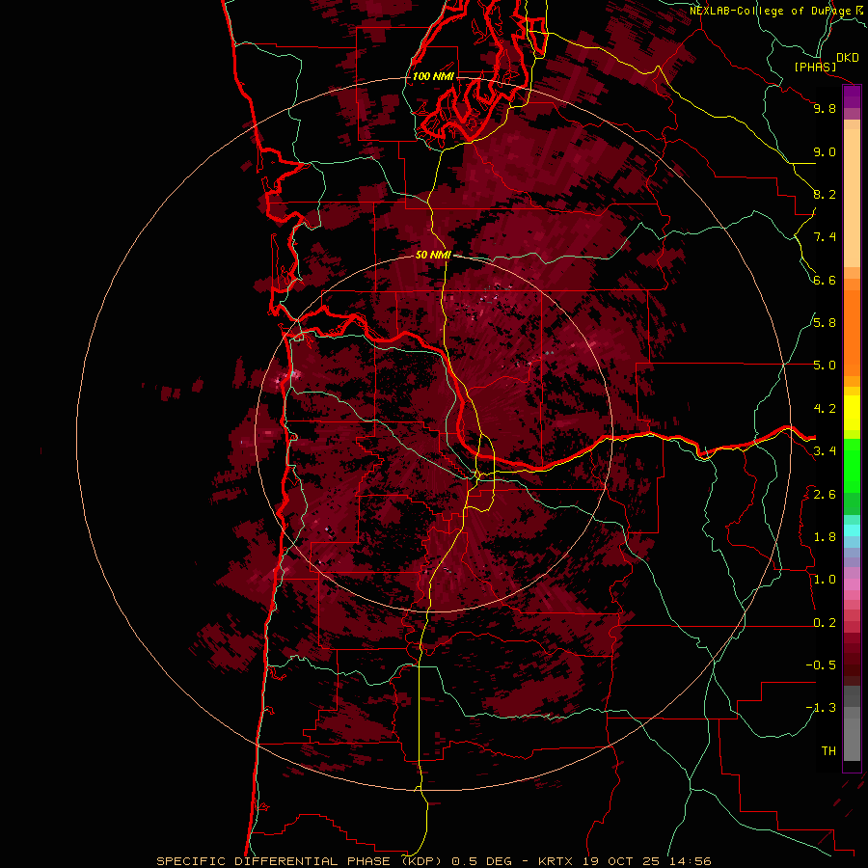This screenshot has width=868, height=868.
Task: Click the 5.0 value on the scale
Action: click(825, 366)
